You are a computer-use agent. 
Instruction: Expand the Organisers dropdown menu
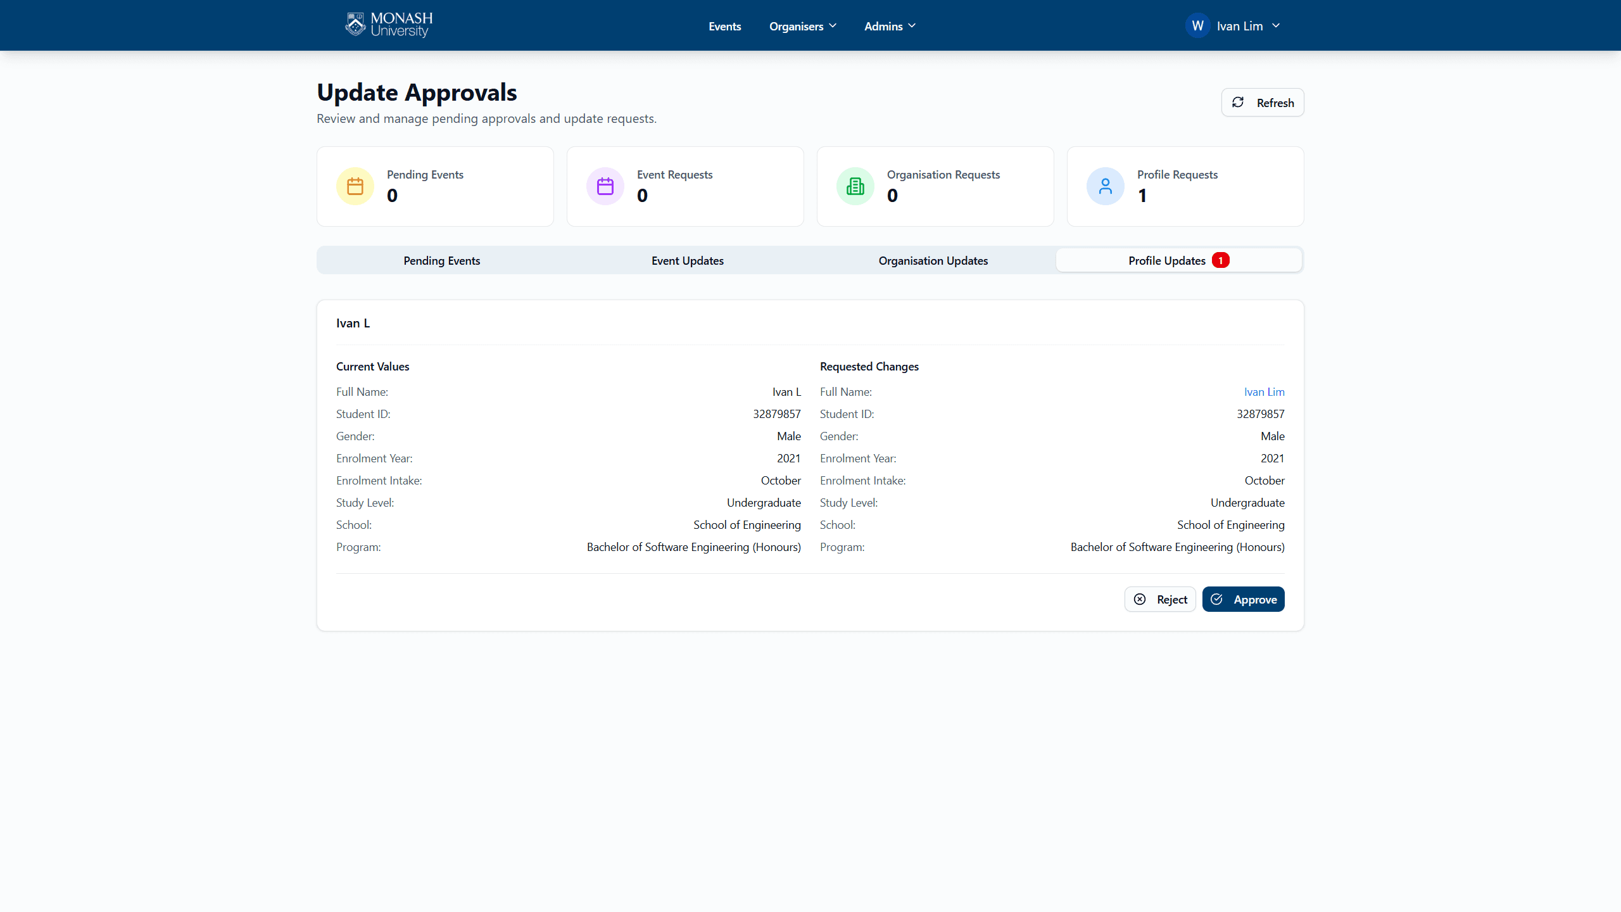(802, 26)
